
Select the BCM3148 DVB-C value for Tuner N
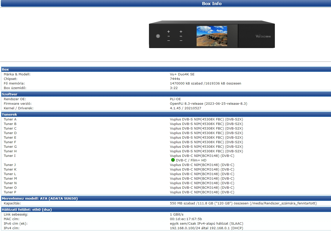pos(202,183)
